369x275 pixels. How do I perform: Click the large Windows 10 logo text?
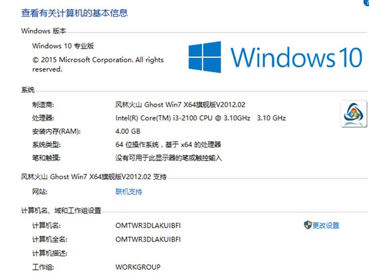click(296, 57)
